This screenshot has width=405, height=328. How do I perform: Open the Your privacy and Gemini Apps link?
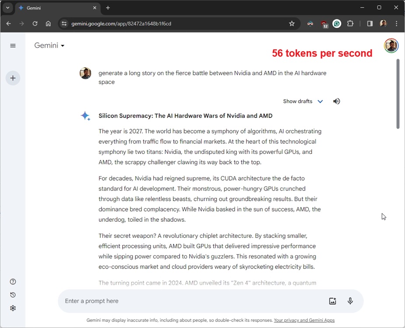tap(304, 320)
